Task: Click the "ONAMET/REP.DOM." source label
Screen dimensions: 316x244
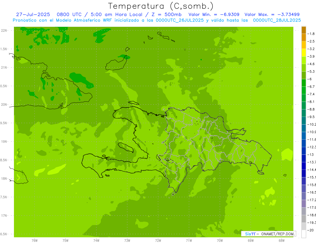Action: [x=278, y=234]
